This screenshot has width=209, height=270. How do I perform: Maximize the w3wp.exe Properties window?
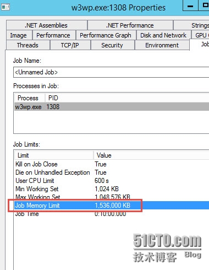click(x=204, y=6)
